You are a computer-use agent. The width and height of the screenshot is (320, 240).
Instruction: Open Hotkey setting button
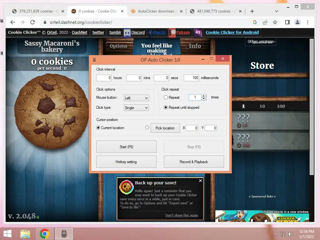point(126,162)
